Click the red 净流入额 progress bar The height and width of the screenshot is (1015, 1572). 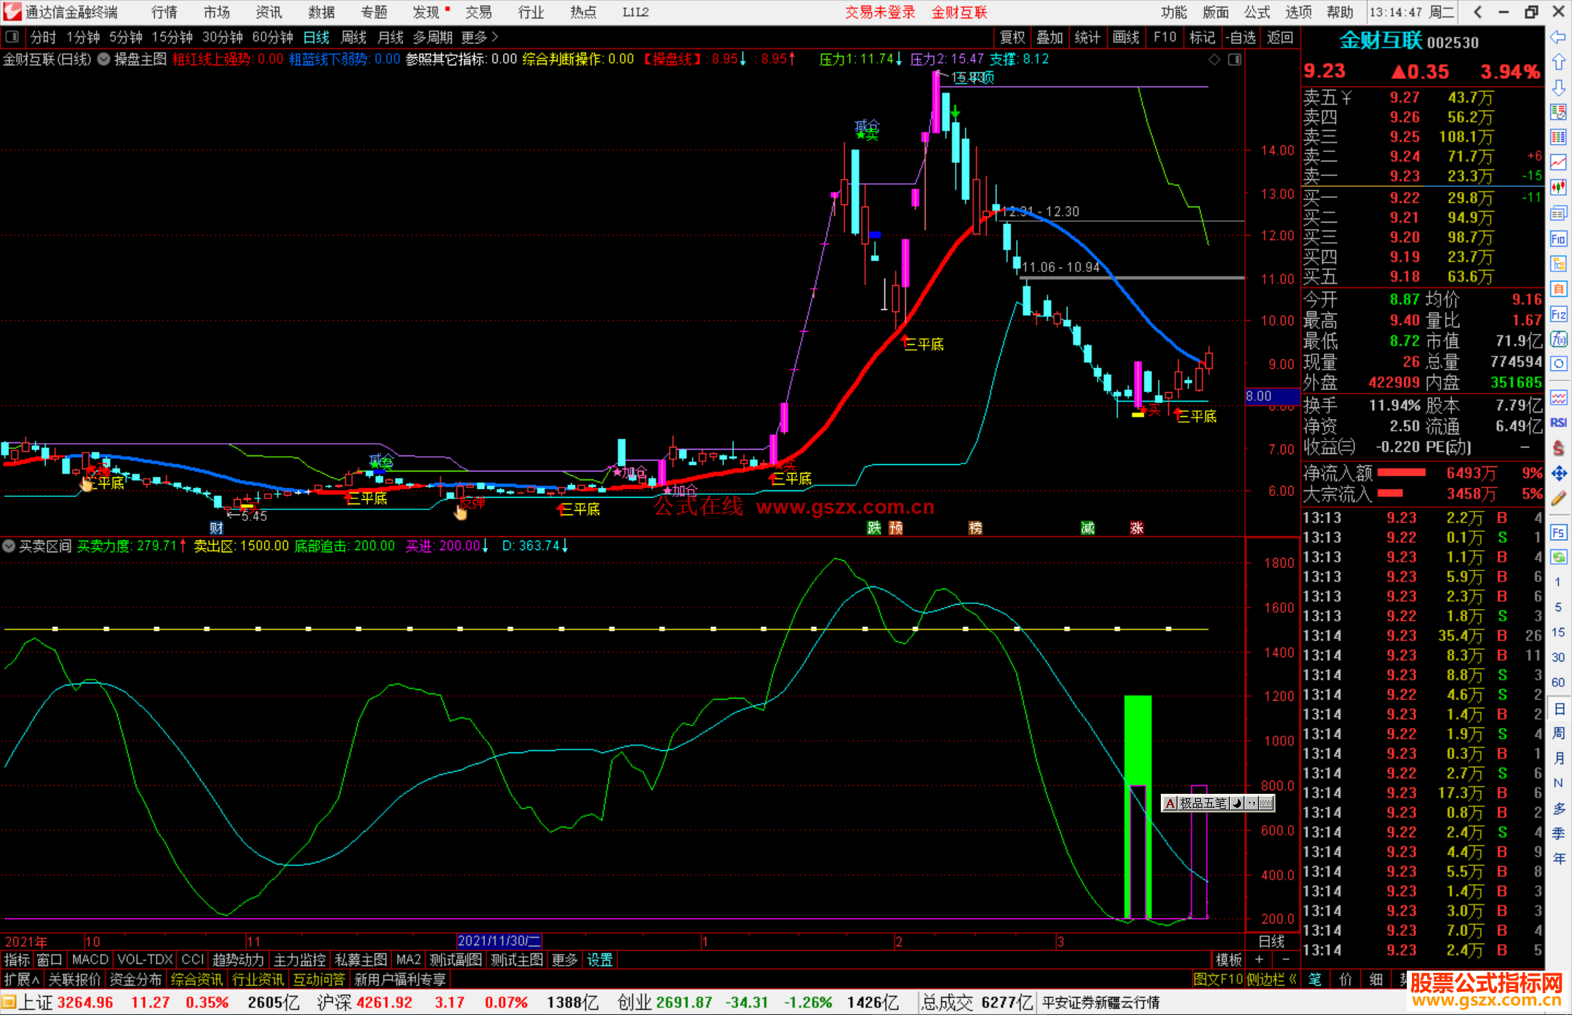[x=1402, y=473]
